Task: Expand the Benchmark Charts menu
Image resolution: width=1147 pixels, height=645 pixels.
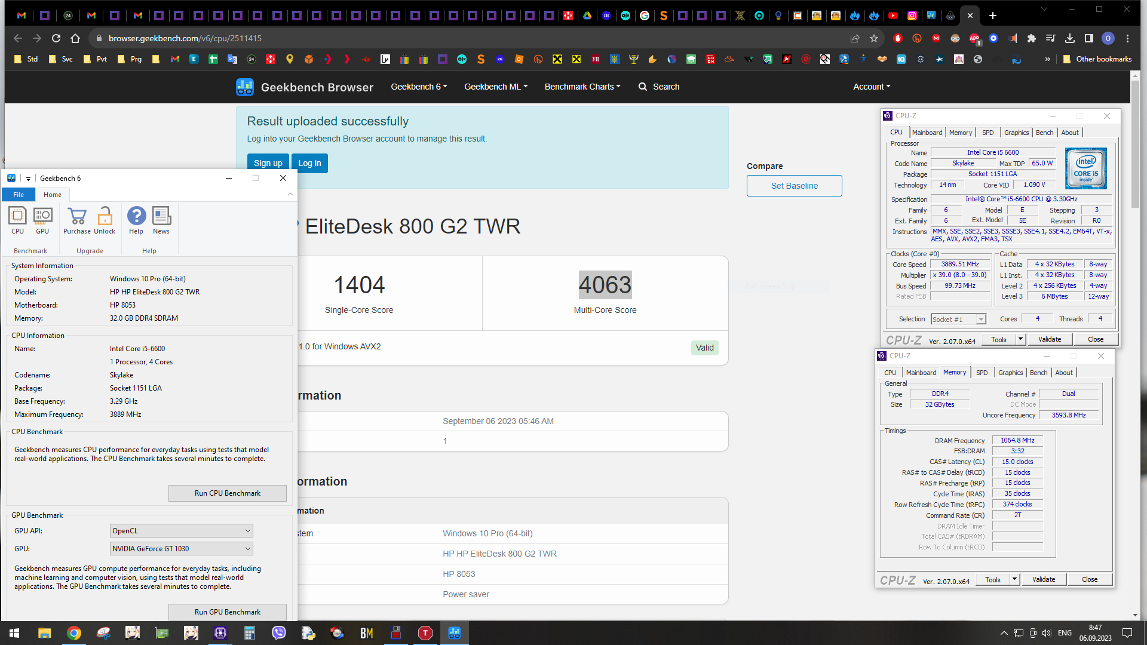Action: [x=582, y=87]
